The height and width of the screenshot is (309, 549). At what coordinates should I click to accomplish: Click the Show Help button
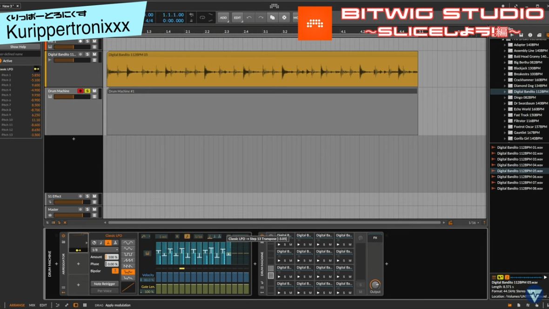coord(18,47)
